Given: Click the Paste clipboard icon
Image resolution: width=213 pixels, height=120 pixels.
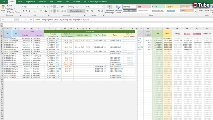Looking at the screenshot, I should pyautogui.click(x=3, y=7).
